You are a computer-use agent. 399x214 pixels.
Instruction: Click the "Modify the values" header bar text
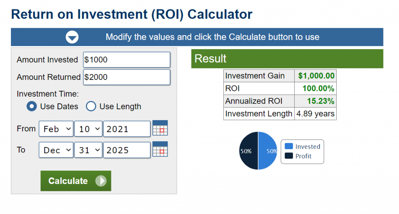212,37
